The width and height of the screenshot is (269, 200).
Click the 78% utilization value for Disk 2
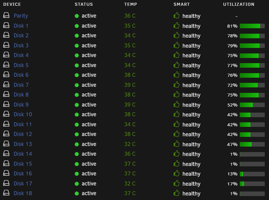(x=232, y=36)
